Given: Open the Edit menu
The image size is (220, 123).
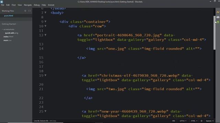Looking at the screenshot, I should [x=8, y=5].
